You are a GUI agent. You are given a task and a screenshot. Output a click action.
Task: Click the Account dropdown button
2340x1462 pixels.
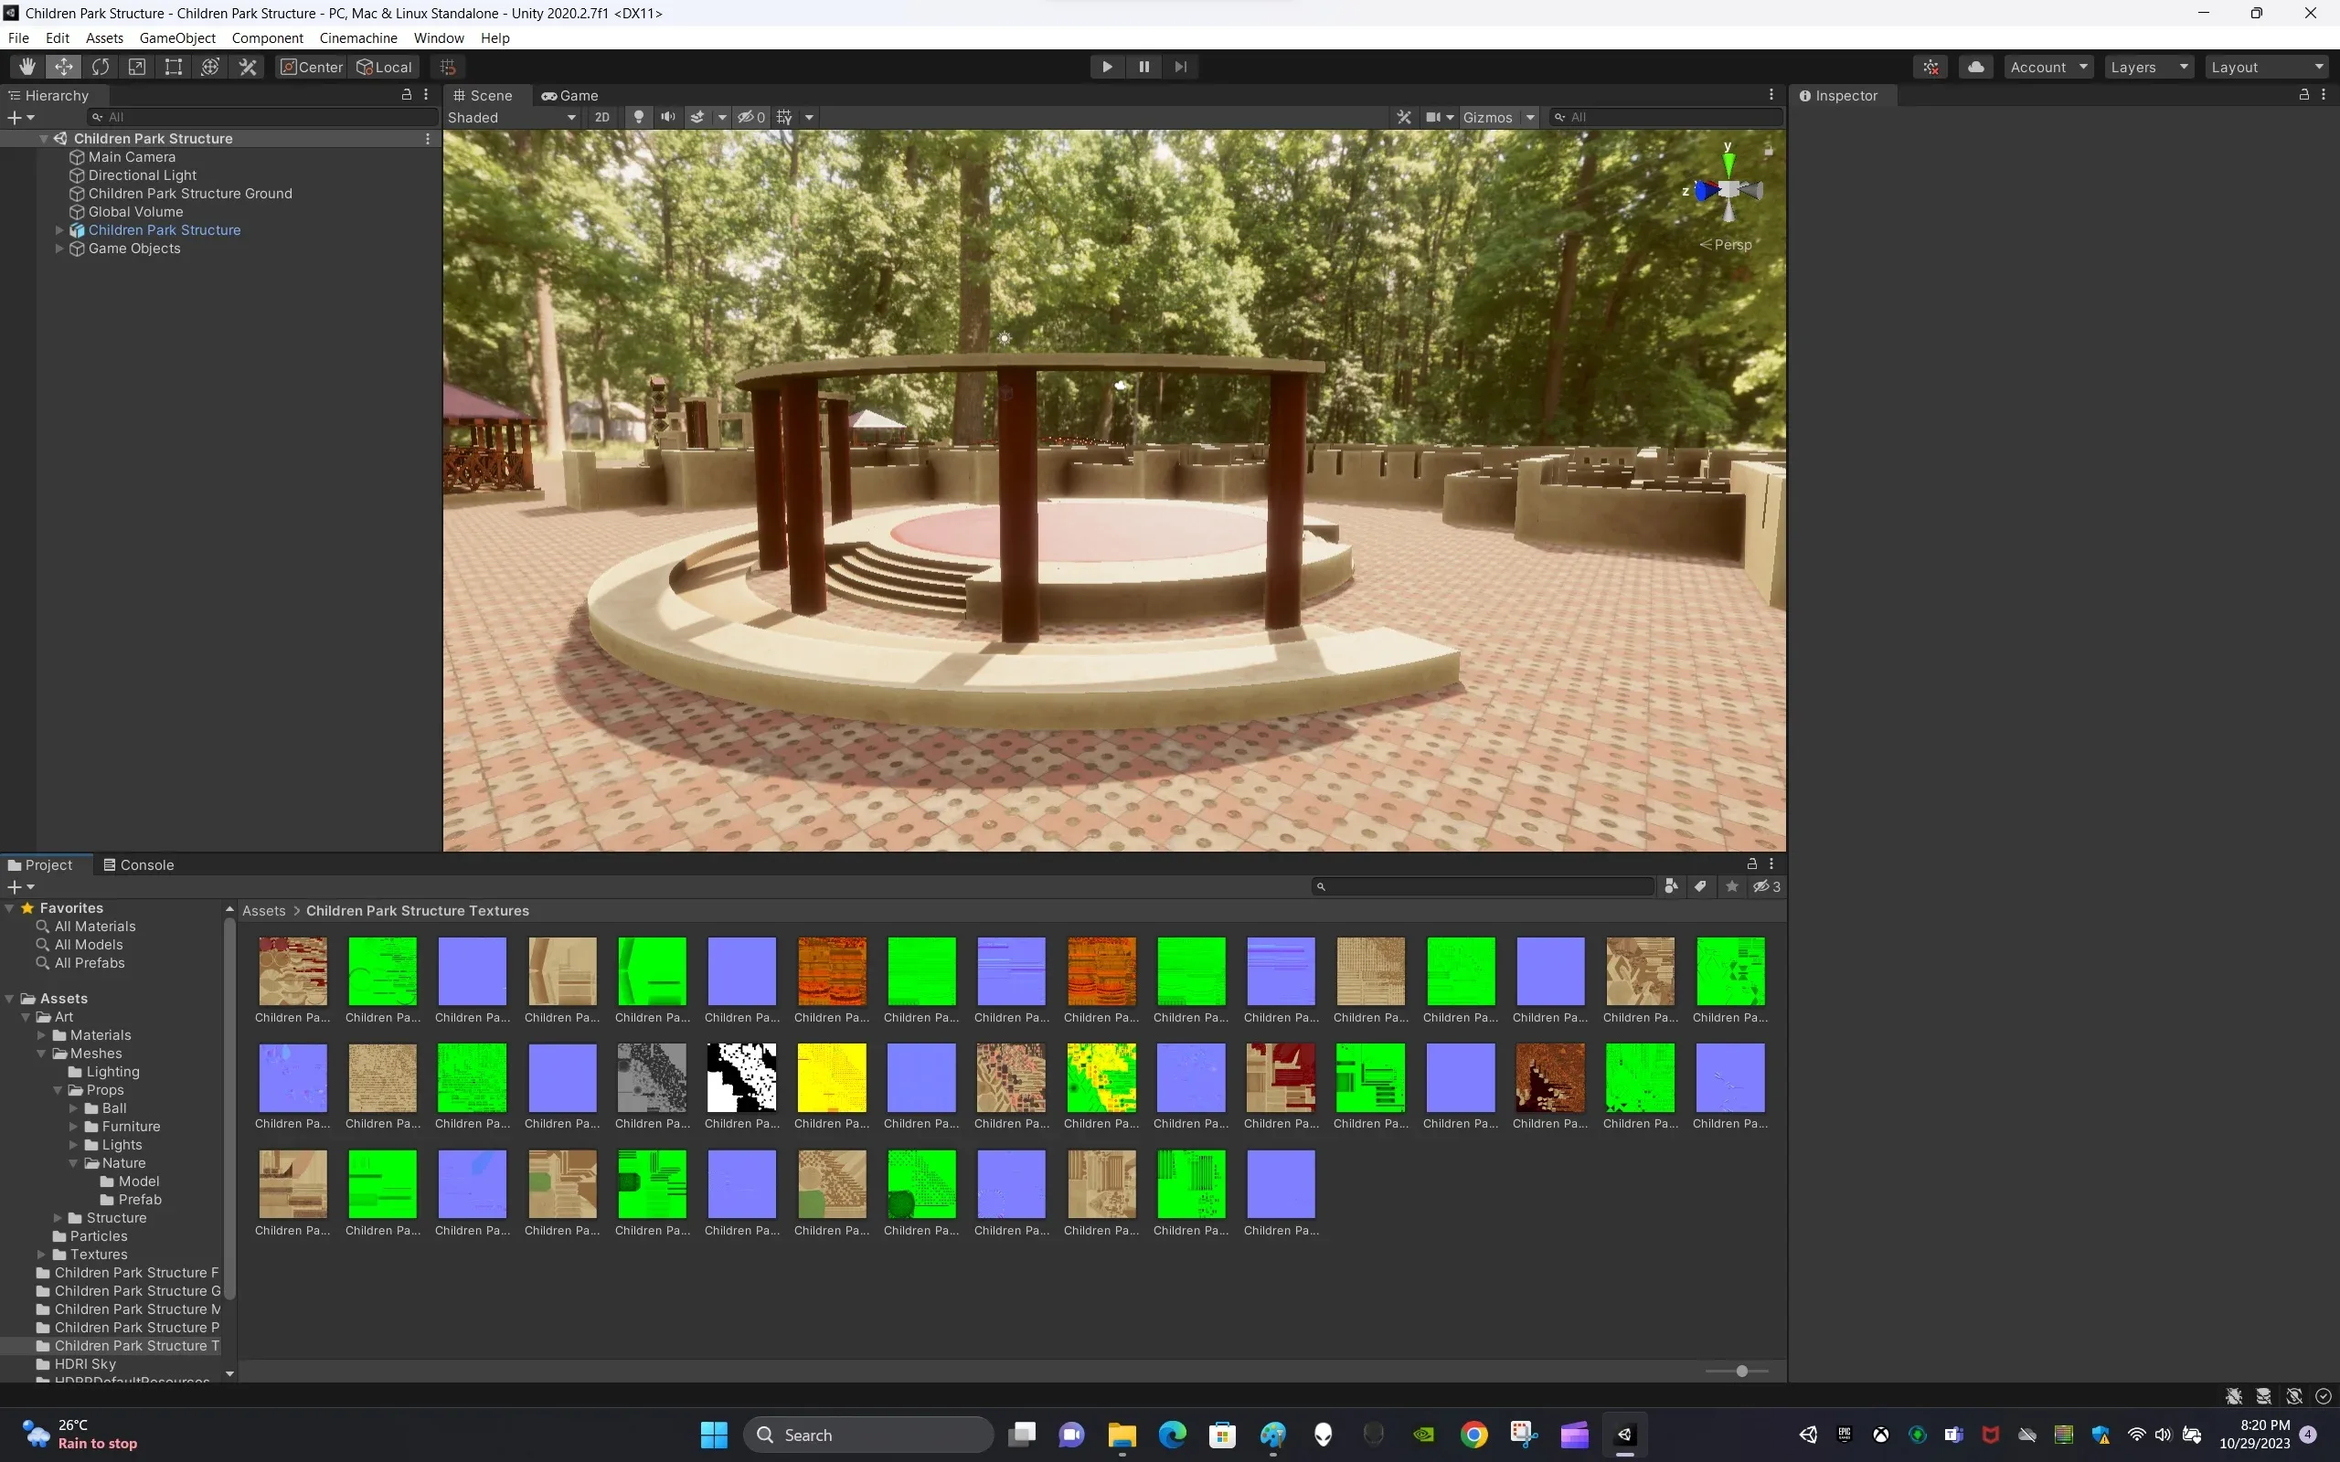click(x=2047, y=66)
